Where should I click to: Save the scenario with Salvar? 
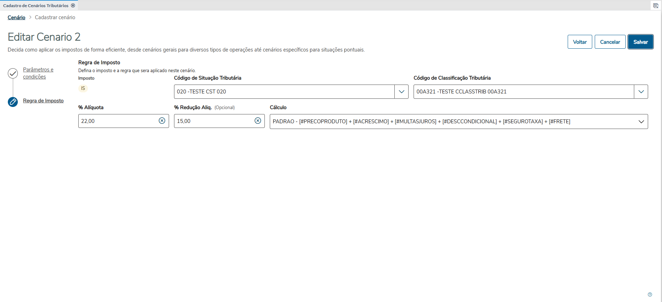pos(641,42)
